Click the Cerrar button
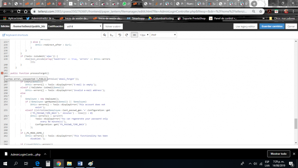The image size is (298, 168). pyautogui.click(x=291, y=27)
